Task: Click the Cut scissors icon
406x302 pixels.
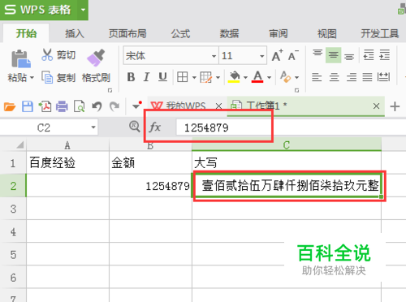Action: pos(47,54)
